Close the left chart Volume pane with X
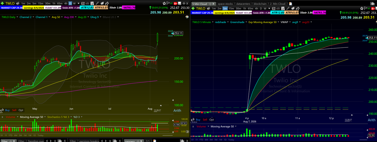 [2, 117]
